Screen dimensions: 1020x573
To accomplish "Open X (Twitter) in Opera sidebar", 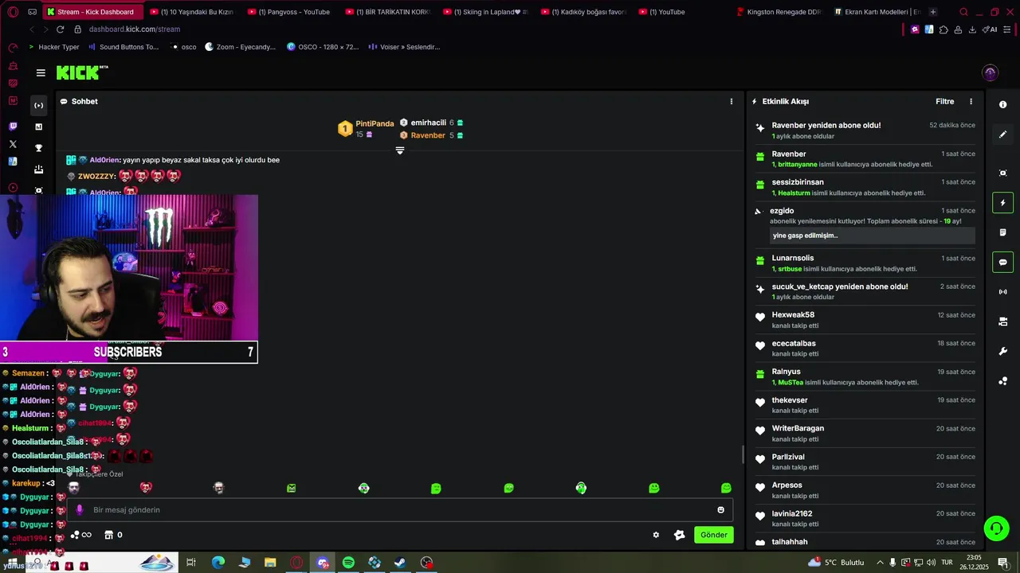I will 13,144.
